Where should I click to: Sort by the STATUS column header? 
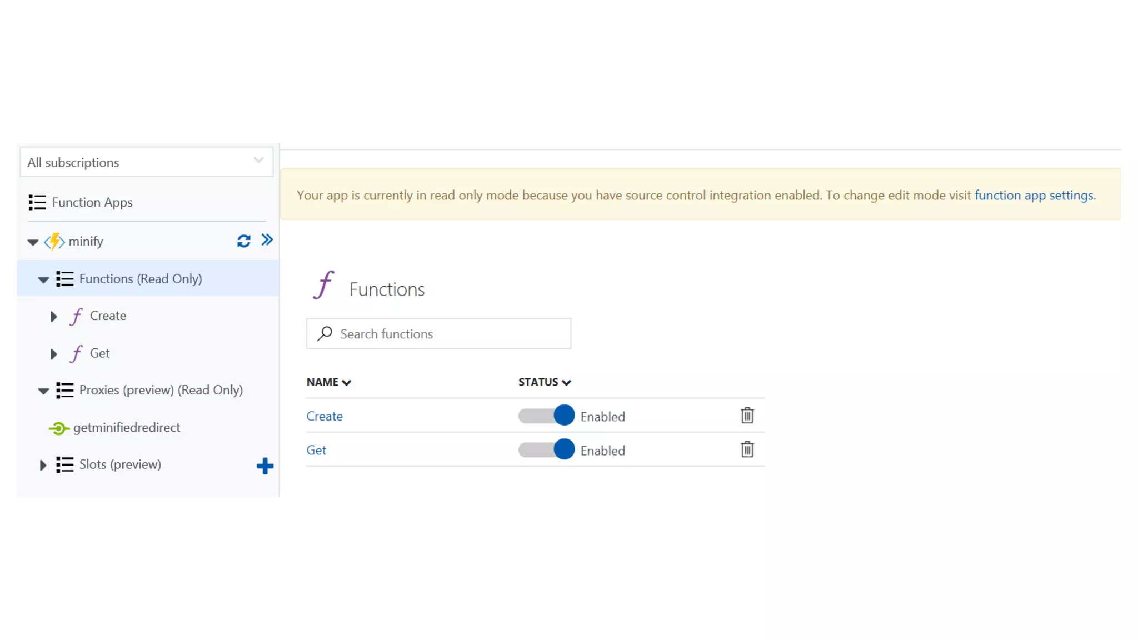coord(544,382)
